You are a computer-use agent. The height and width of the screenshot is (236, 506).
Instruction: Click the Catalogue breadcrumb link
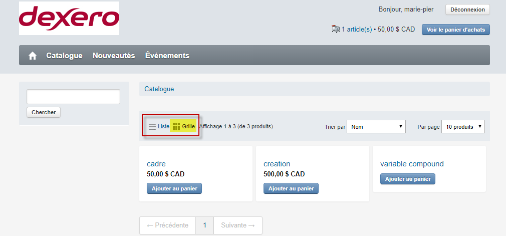point(159,89)
